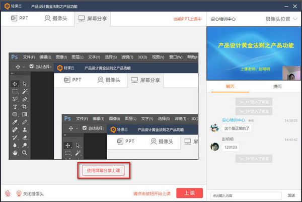Select the Move tool in the nested smaller Photoshop toolbox
This screenshot has height=202, width=302.
coord(68,146)
